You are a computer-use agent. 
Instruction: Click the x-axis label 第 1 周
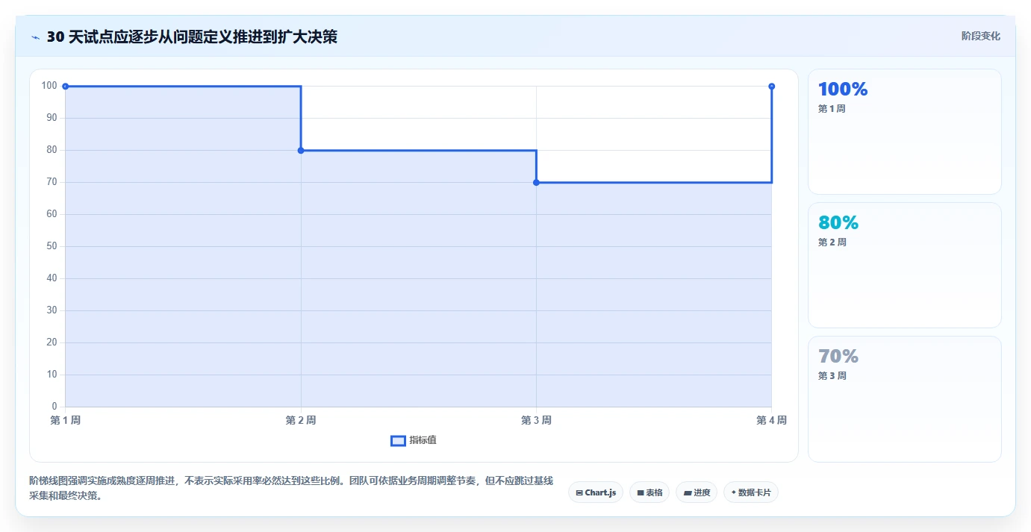click(66, 421)
